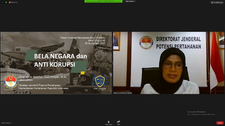Screen dimensions: 225x126
Task: Select the speaker's video feed
Action: coord(169,63)
